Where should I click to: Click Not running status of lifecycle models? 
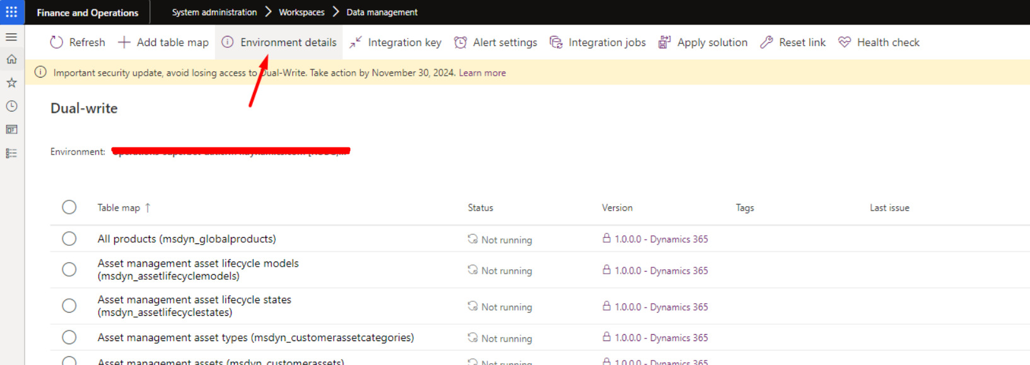[x=506, y=270]
